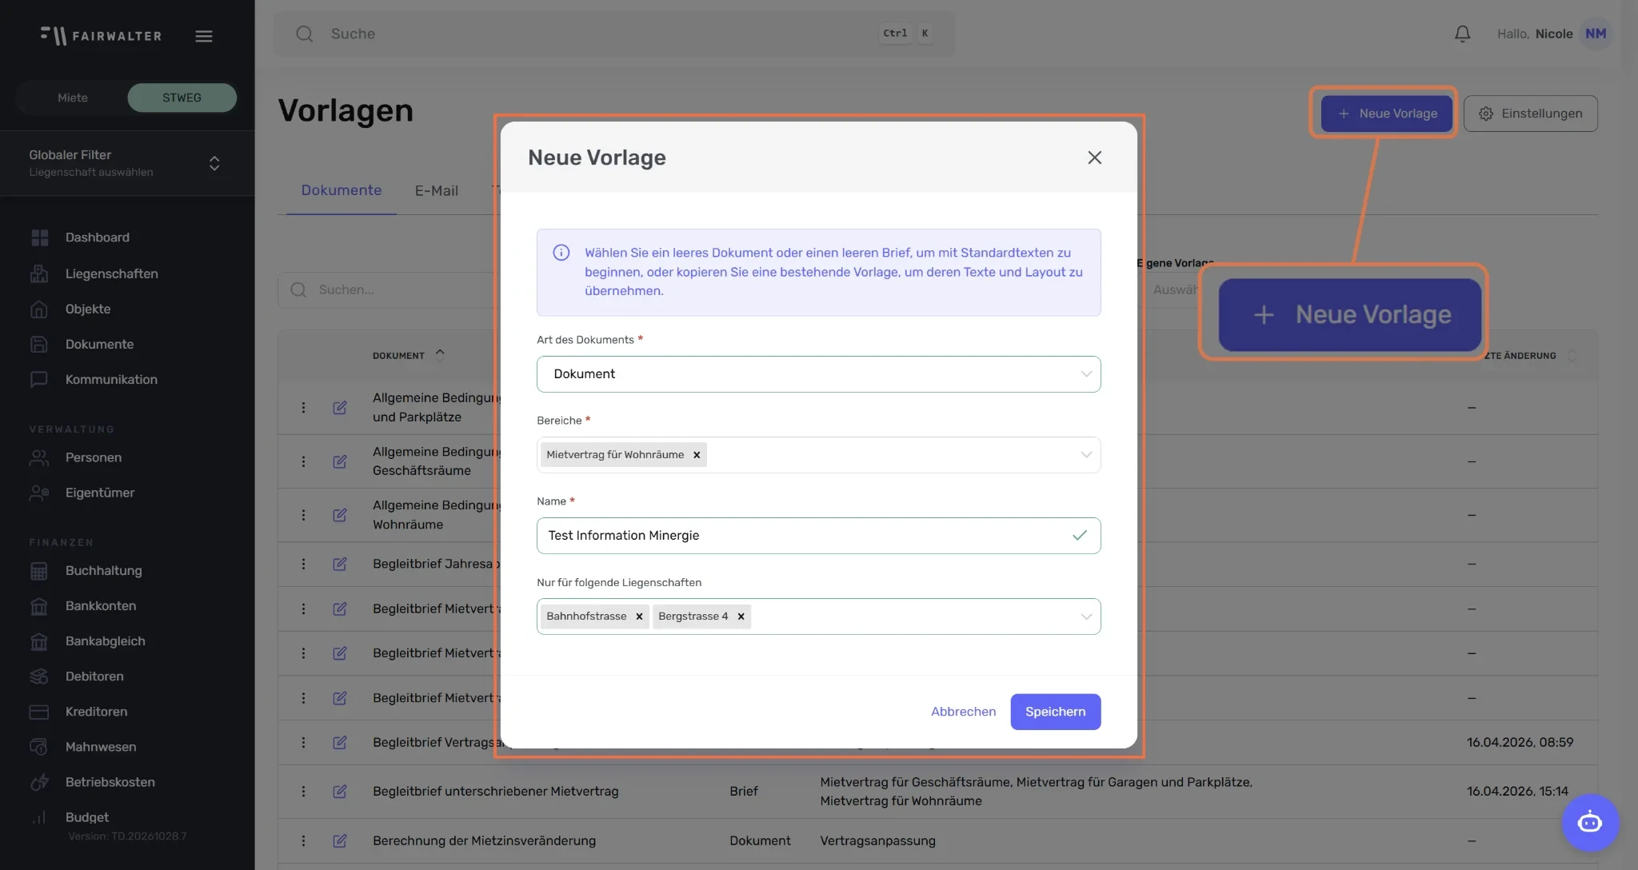Switch to the Dokumente tab

click(x=341, y=190)
